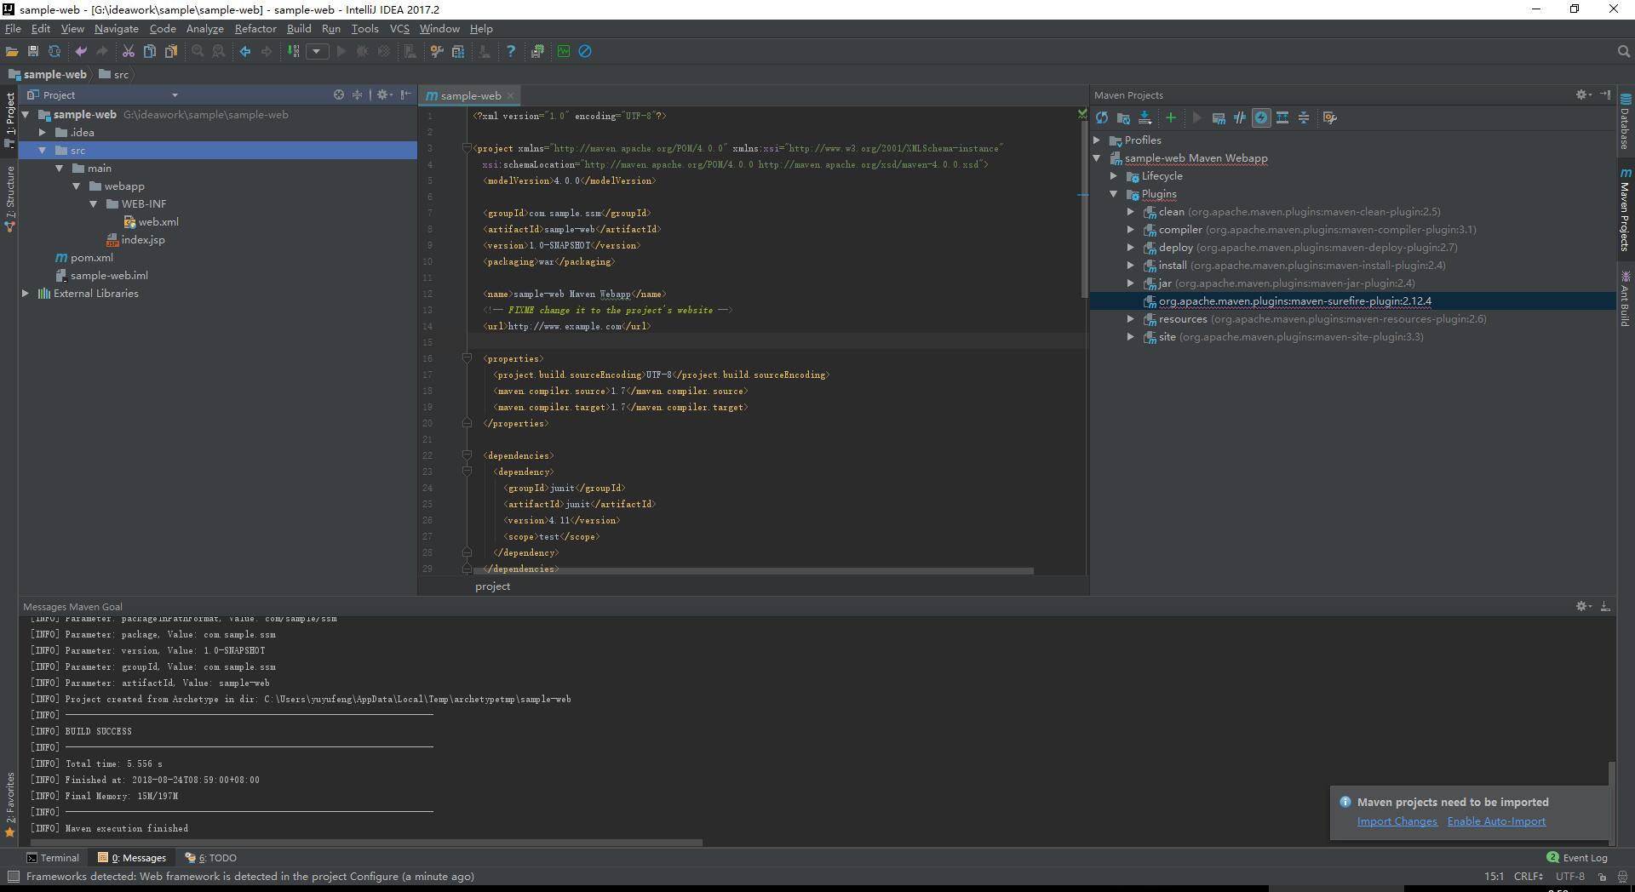The image size is (1635, 892).
Task: Switch to the Terminal tab
Action: coord(53,858)
